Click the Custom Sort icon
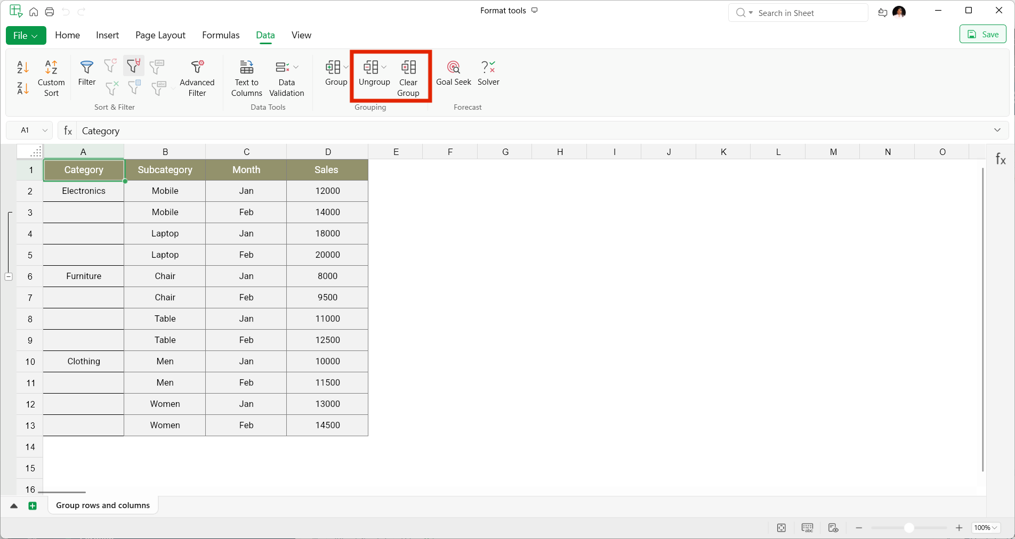Screen dimensions: 1015x539 51,78
